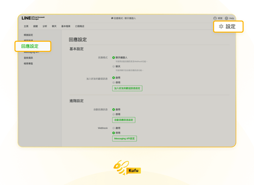
Task: Open 分析 from the navigation bar
Action: tap(44, 26)
